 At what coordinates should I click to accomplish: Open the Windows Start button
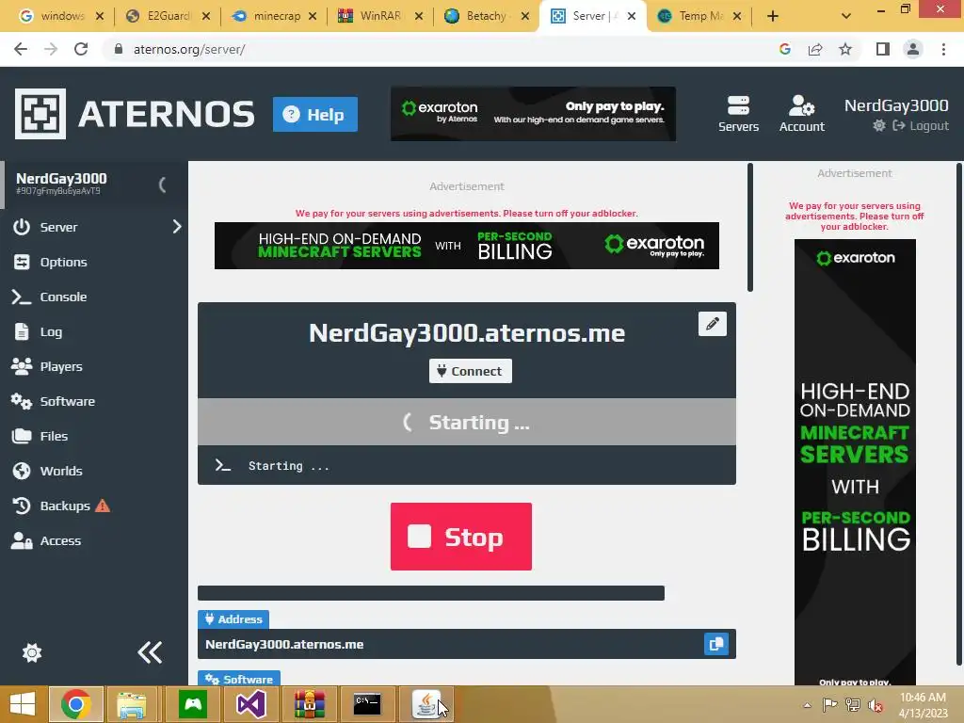pyautogui.click(x=23, y=704)
